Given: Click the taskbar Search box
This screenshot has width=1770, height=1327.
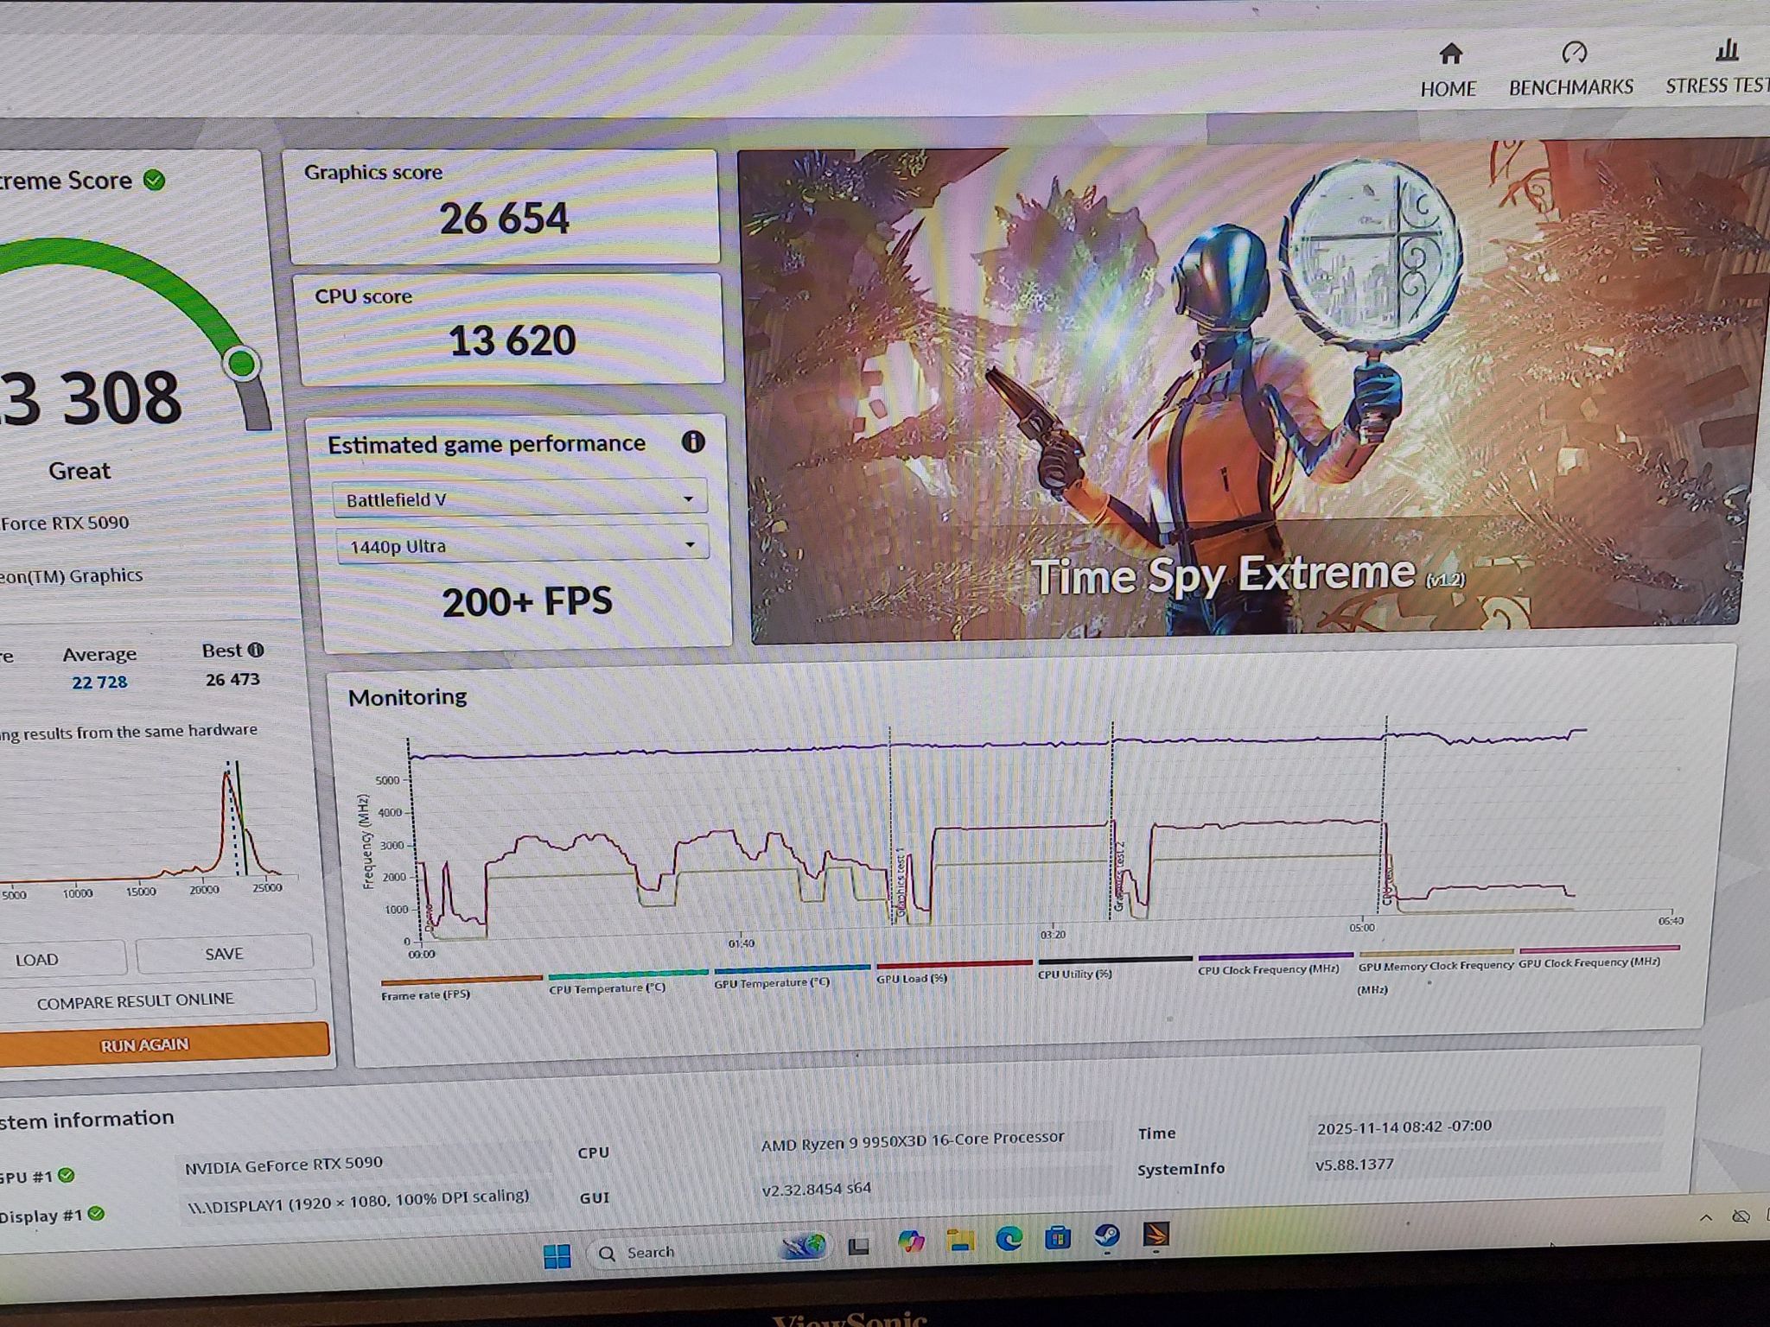Looking at the screenshot, I should 709,1250.
